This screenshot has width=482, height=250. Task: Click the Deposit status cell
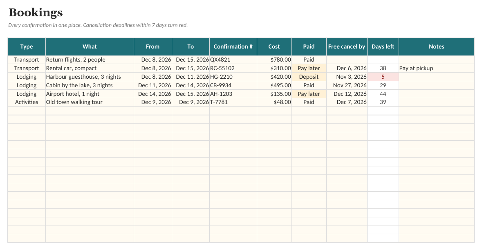tap(309, 77)
